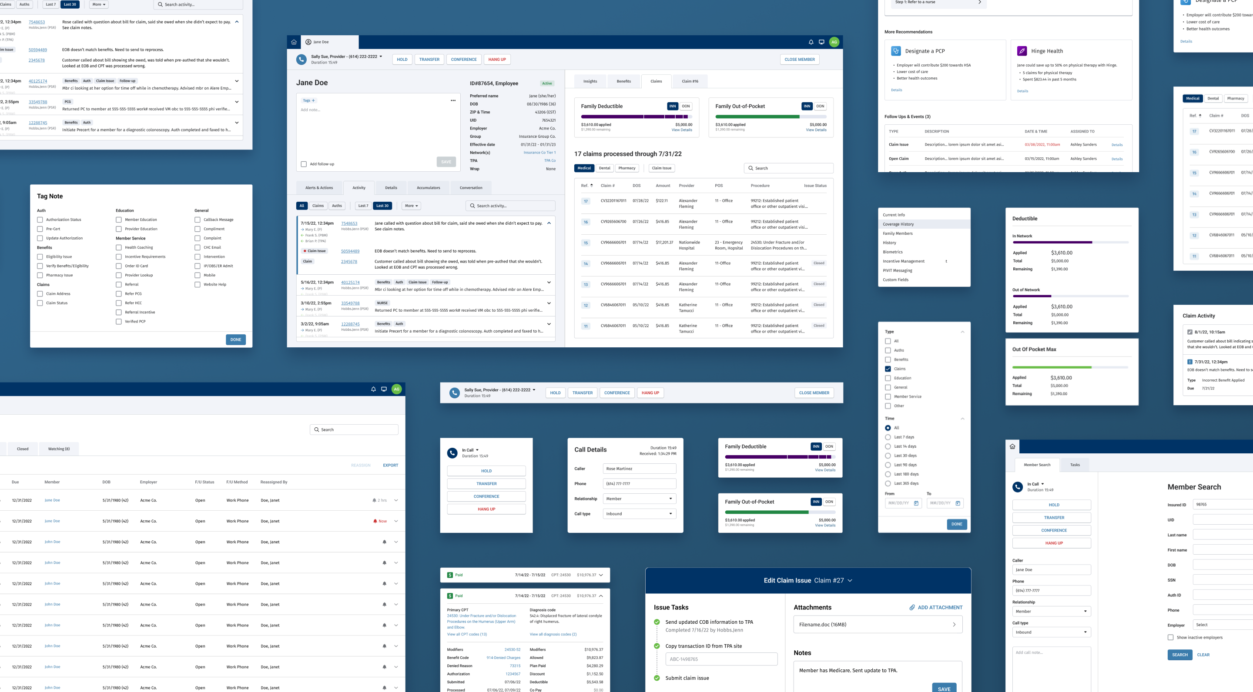Check the Add follow-up checkbox

(304, 164)
